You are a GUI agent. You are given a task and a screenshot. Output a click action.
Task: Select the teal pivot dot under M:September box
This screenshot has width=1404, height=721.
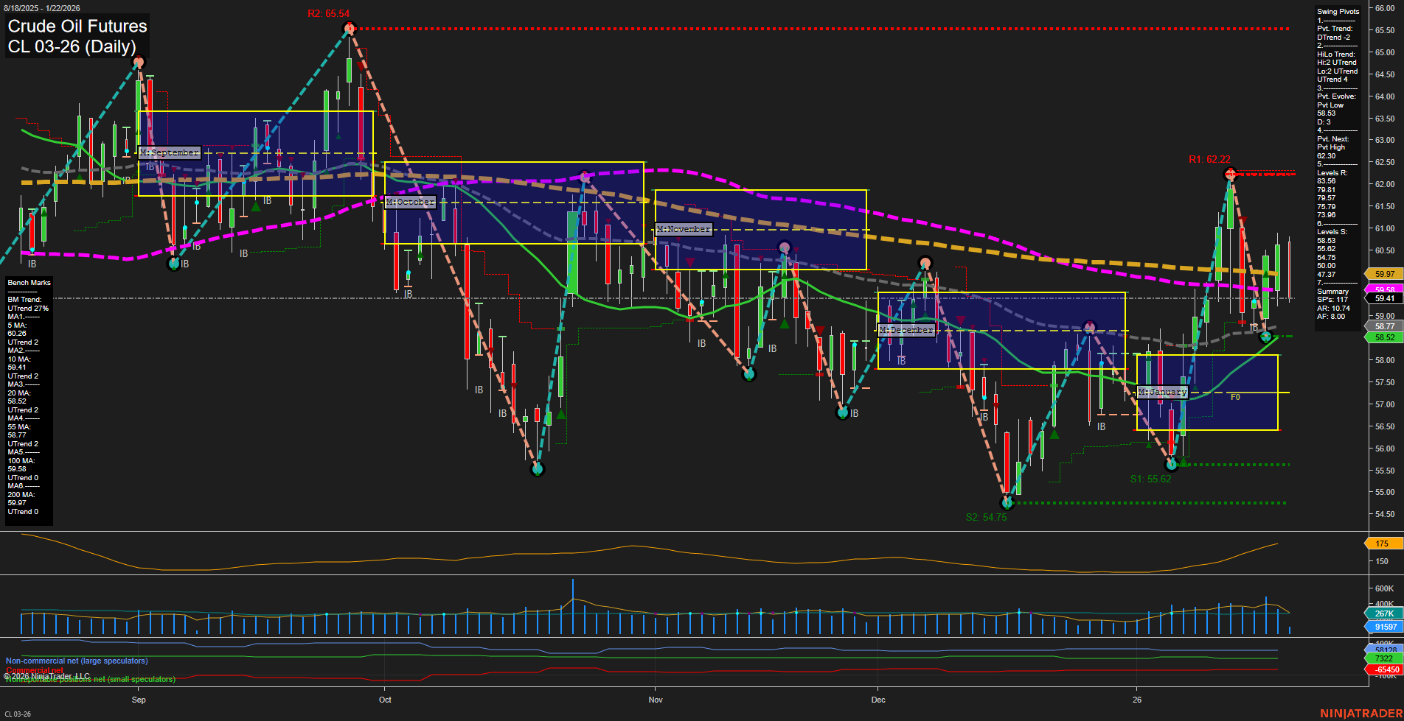(x=174, y=264)
